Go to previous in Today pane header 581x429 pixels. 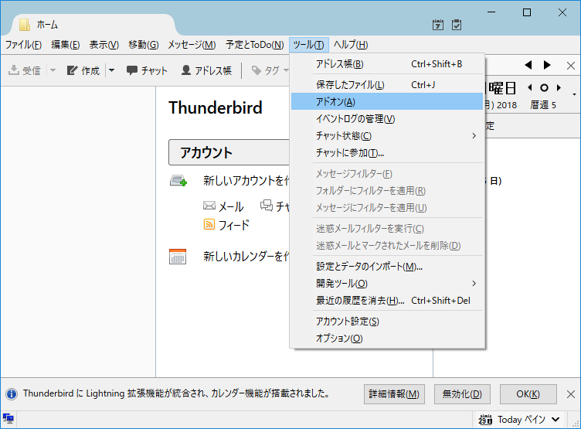pyautogui.click(x=528, y=65)
